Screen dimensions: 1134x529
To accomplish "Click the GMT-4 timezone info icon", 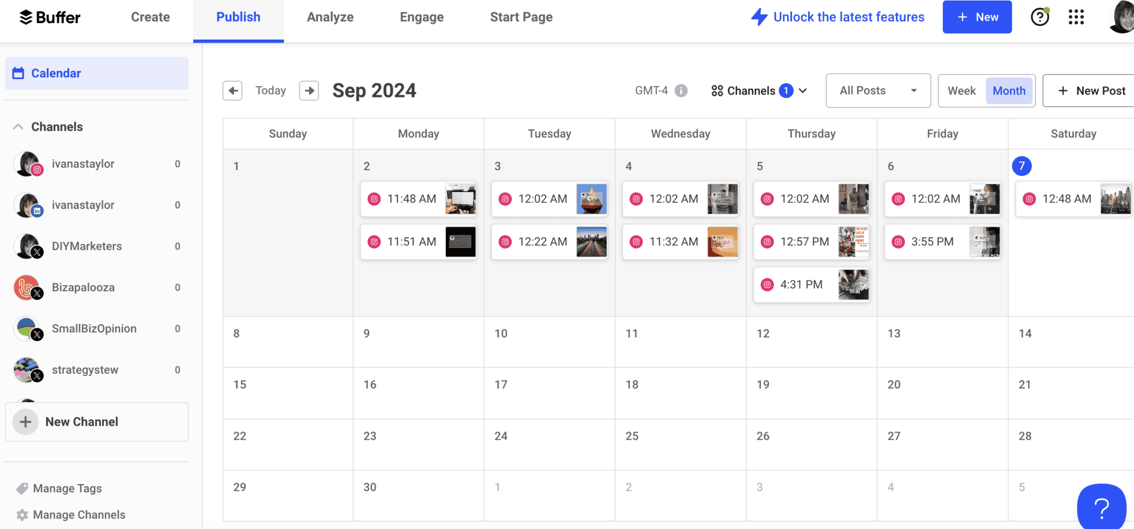I will (682, 90).
